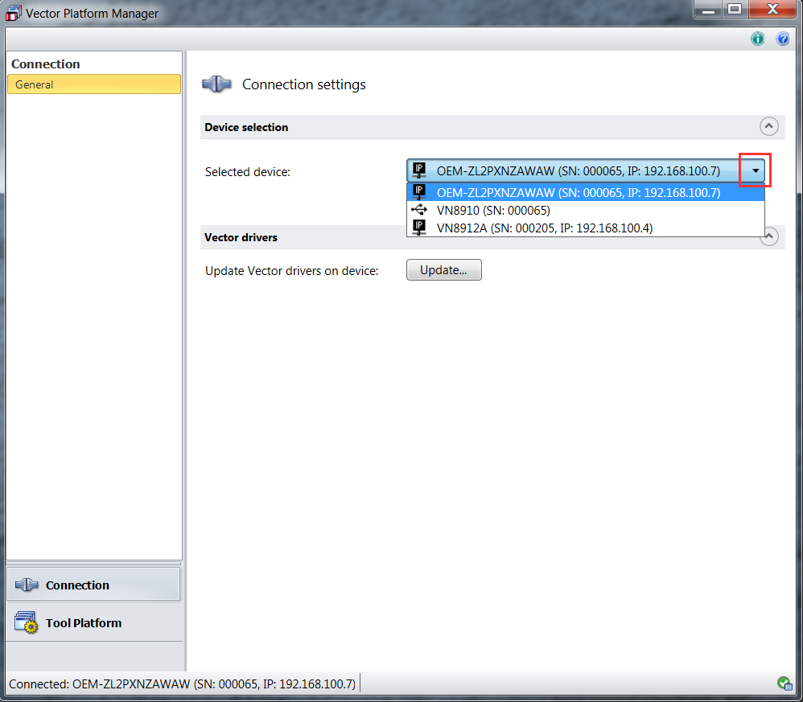The width and height of the screenshot is (803, 702).
Task: Collapse the Device selection section
Action: pos(768,126)
